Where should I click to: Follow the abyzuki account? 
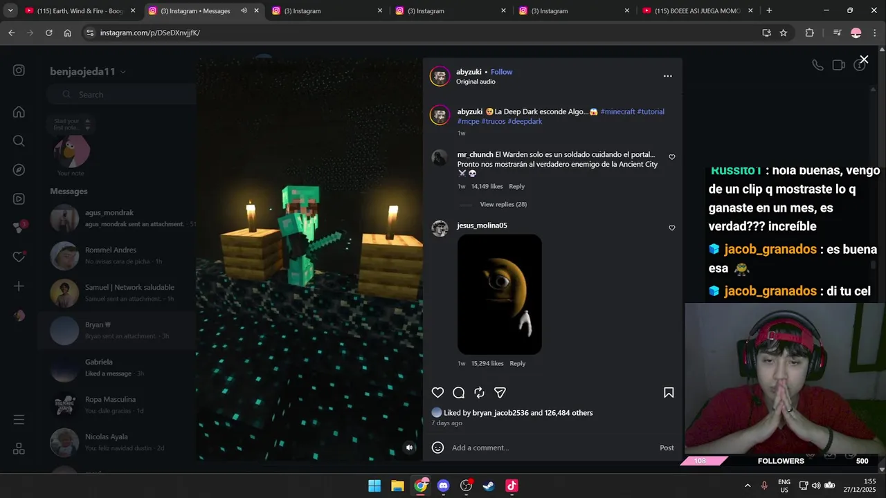click(x=502, y=72)
